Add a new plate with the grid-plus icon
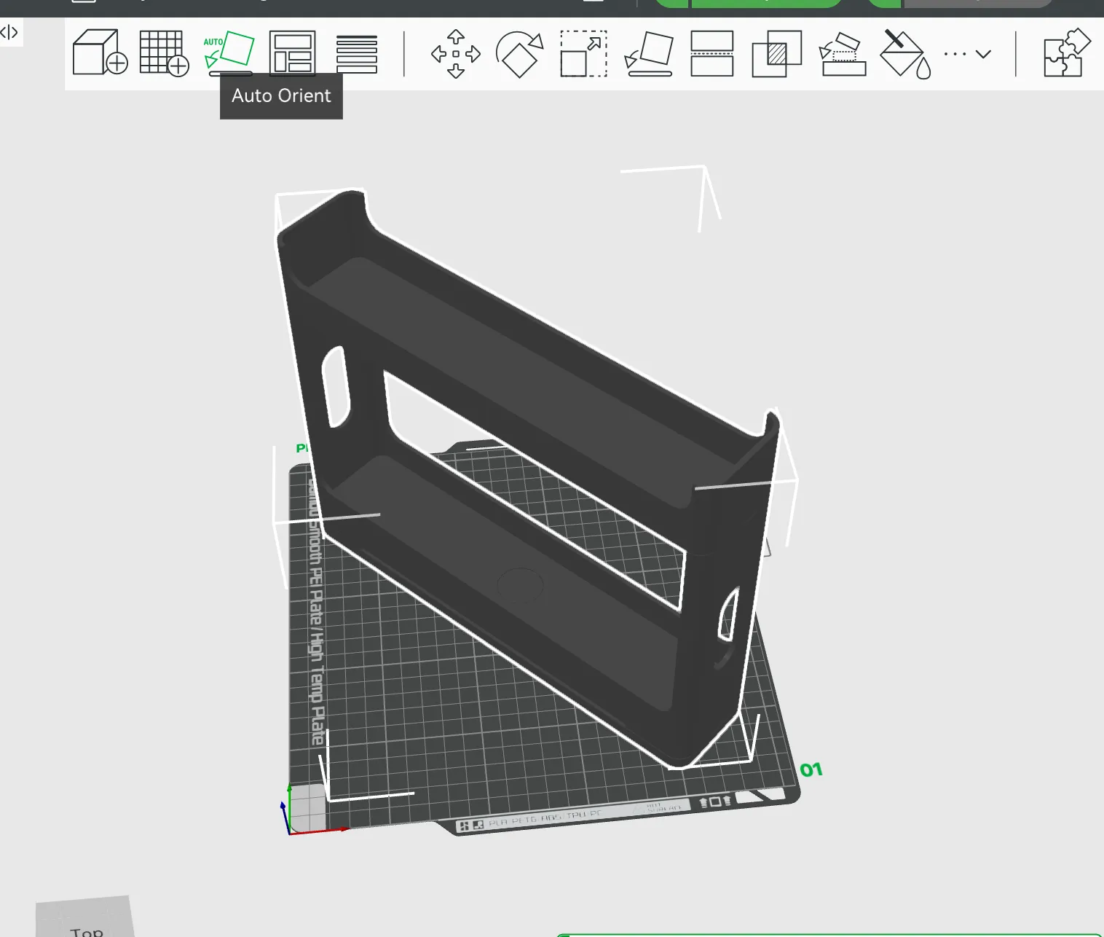 click(x=164, y=52)
